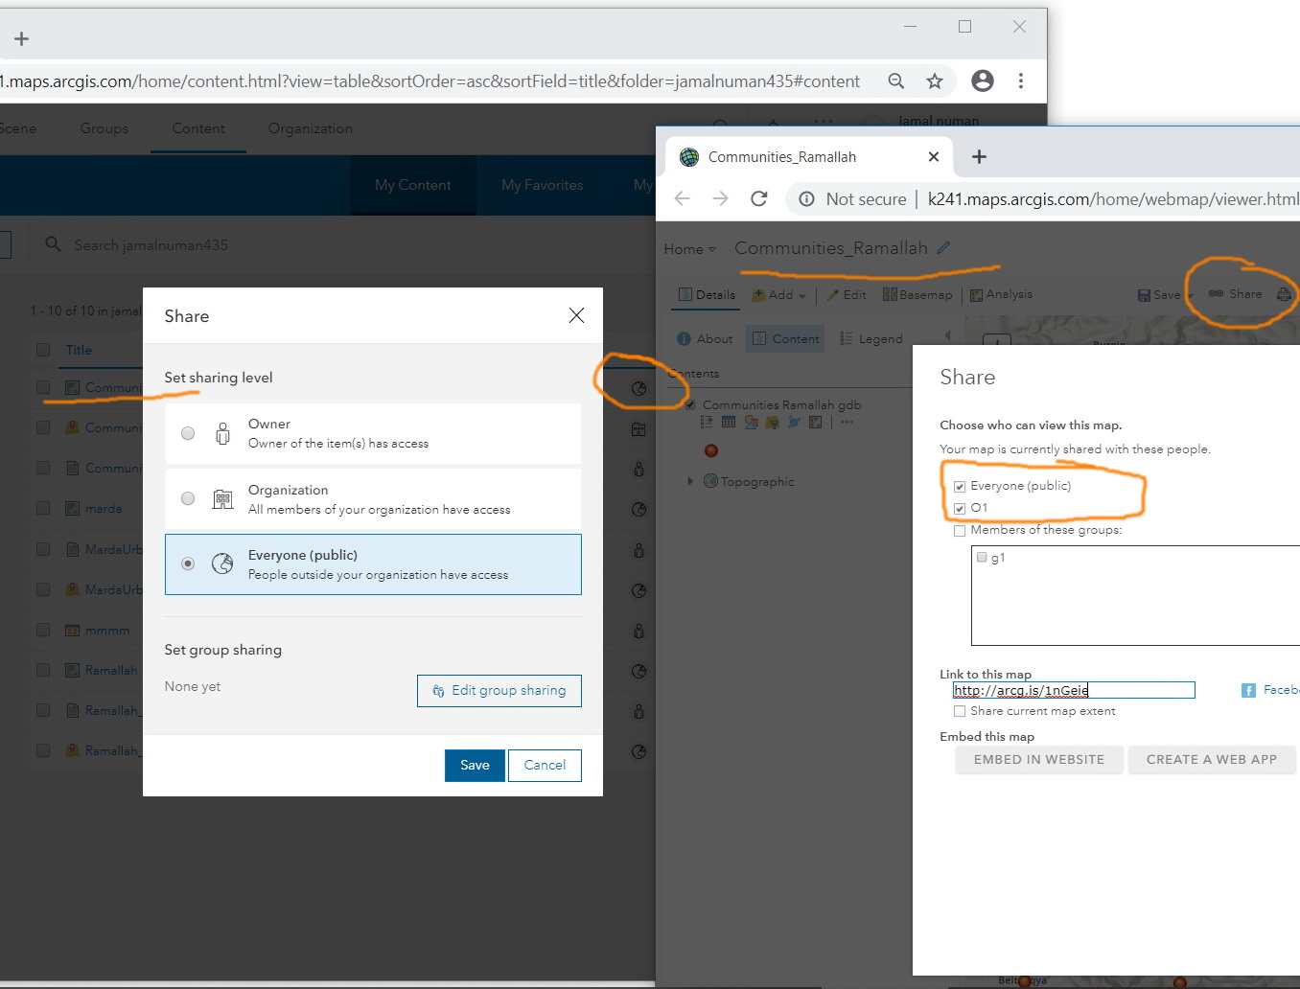The width and height of the screenshot is (1300, 989).
Task: Enable Share current map extent
Action: pyautogui.click(x=960, y=711)
